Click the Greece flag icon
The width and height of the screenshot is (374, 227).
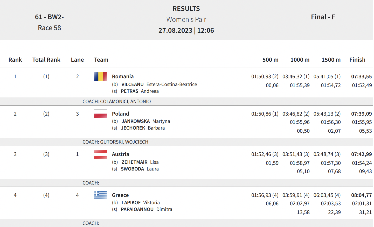click(100, 195)
